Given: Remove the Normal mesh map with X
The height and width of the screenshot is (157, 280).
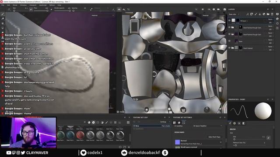Looking at the screenshot, I should tap(220, 142).
